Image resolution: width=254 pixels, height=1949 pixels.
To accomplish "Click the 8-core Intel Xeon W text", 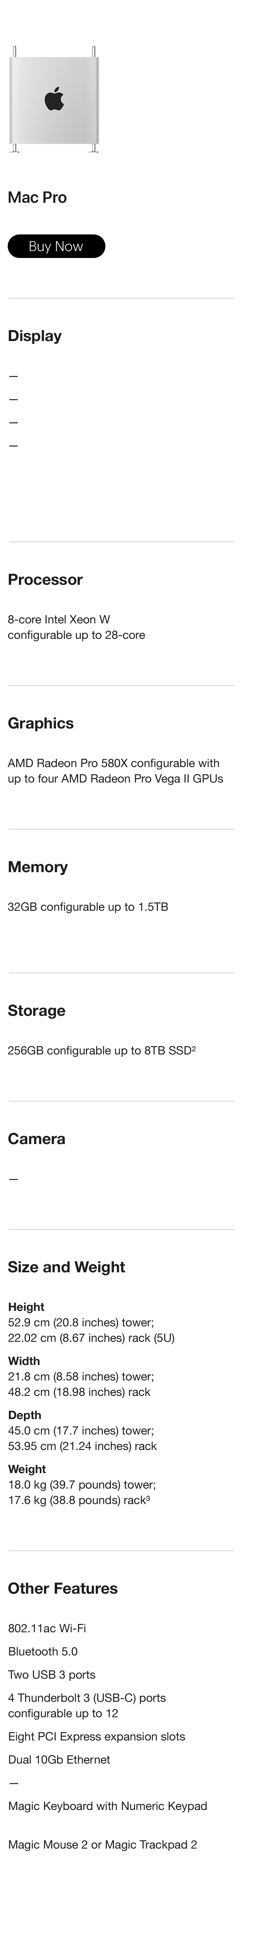I will [59, 619].
